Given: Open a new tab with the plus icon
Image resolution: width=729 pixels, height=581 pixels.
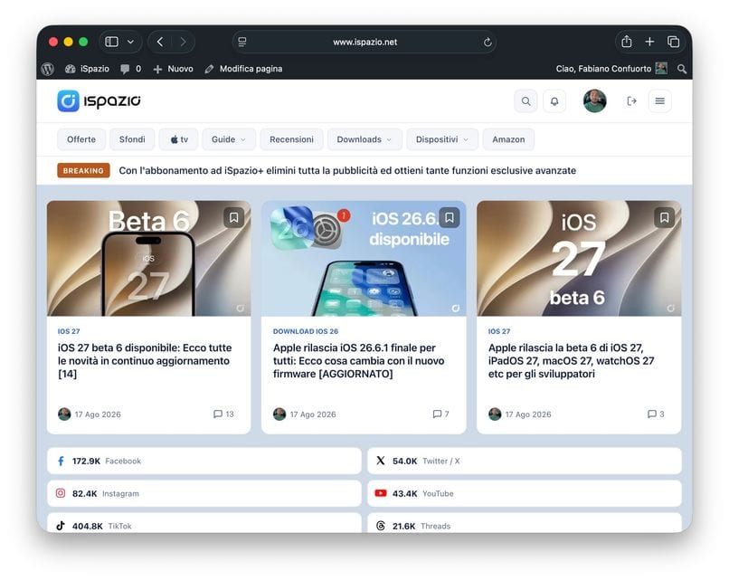Looking at the screenshot, I should pyautogui.click(x=649, y=42).
